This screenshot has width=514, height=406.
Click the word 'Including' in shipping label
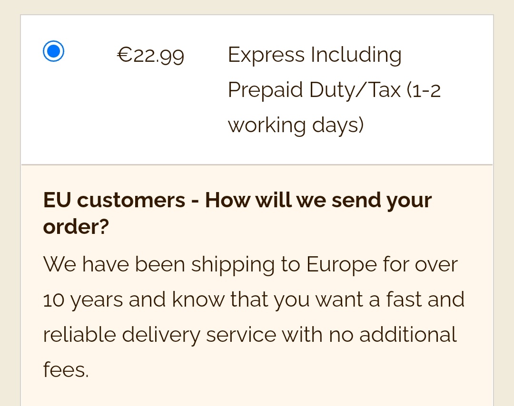pos(356,55)
